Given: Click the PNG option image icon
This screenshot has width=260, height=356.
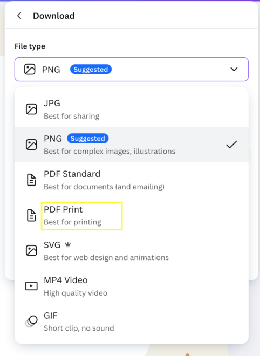Looking at the screenshot, I should coord(31,145).
